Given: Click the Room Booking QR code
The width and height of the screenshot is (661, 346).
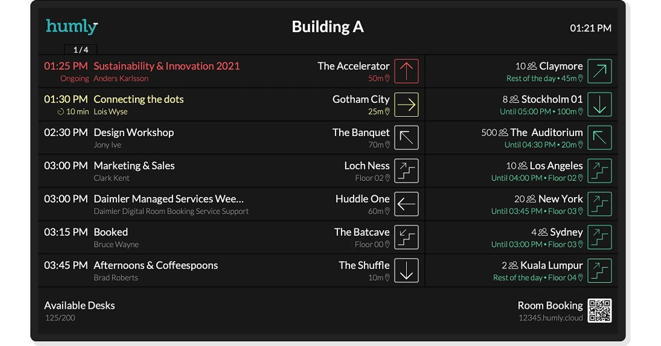Looking at the screenshot, I should tap(599, 311).
